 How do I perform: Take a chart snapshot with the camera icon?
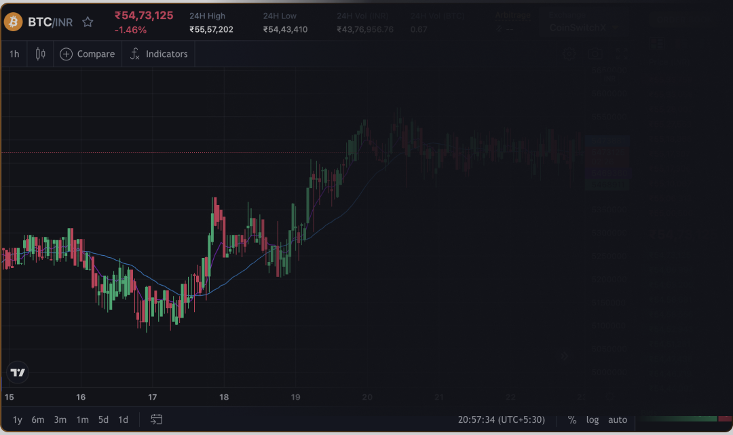point(595,53)
